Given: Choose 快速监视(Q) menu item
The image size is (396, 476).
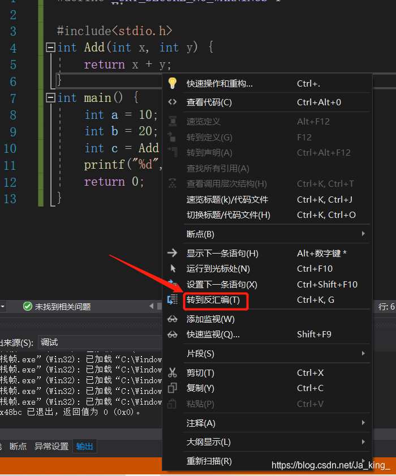Looking at the screenshot, I should click(267, 335).
